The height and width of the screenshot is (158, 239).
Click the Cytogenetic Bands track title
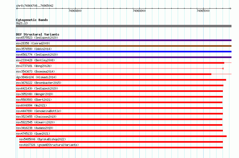[x=32, y=20]
